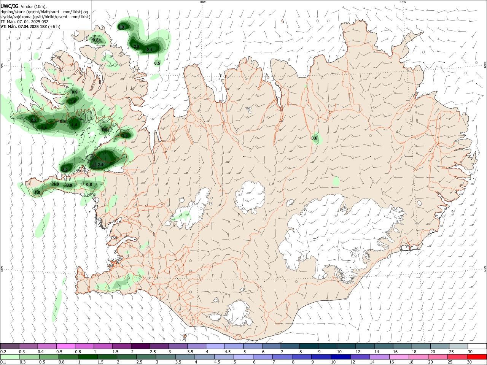Select the 'VT: Mán. 07.04.2025 15Z (+6 h)' line
The image size is (487, 365).
(30, 27)
